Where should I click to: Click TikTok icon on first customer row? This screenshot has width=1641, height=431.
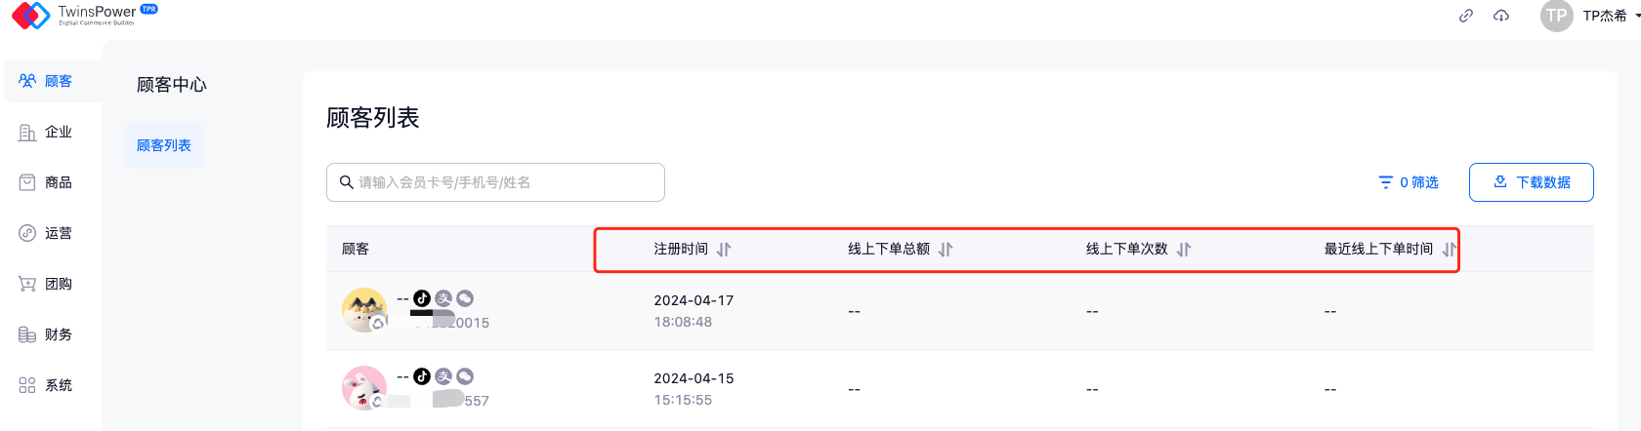pos(422,298)
